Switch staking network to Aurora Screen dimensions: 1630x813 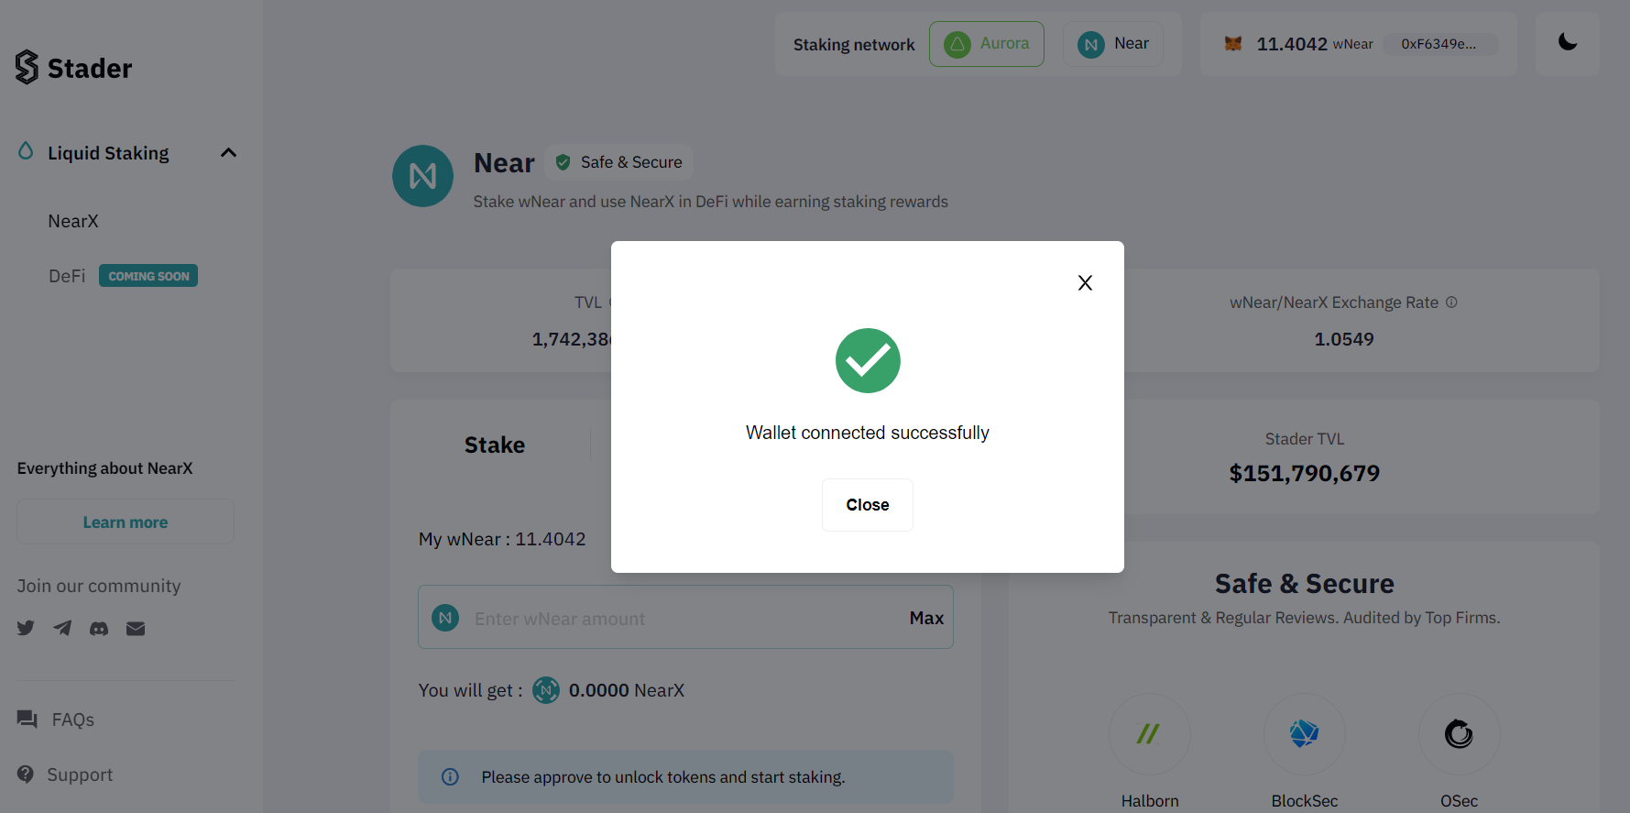click(x=987, y=44)
